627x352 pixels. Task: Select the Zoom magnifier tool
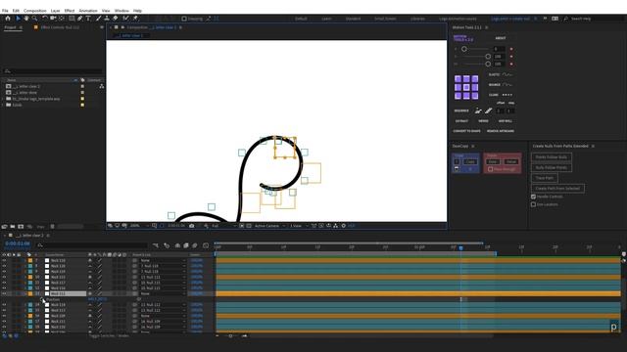[35, 19]
